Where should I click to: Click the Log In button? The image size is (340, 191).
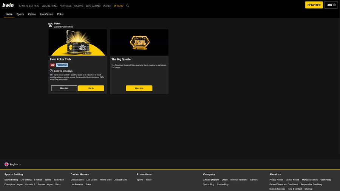(x=331, y=5)
